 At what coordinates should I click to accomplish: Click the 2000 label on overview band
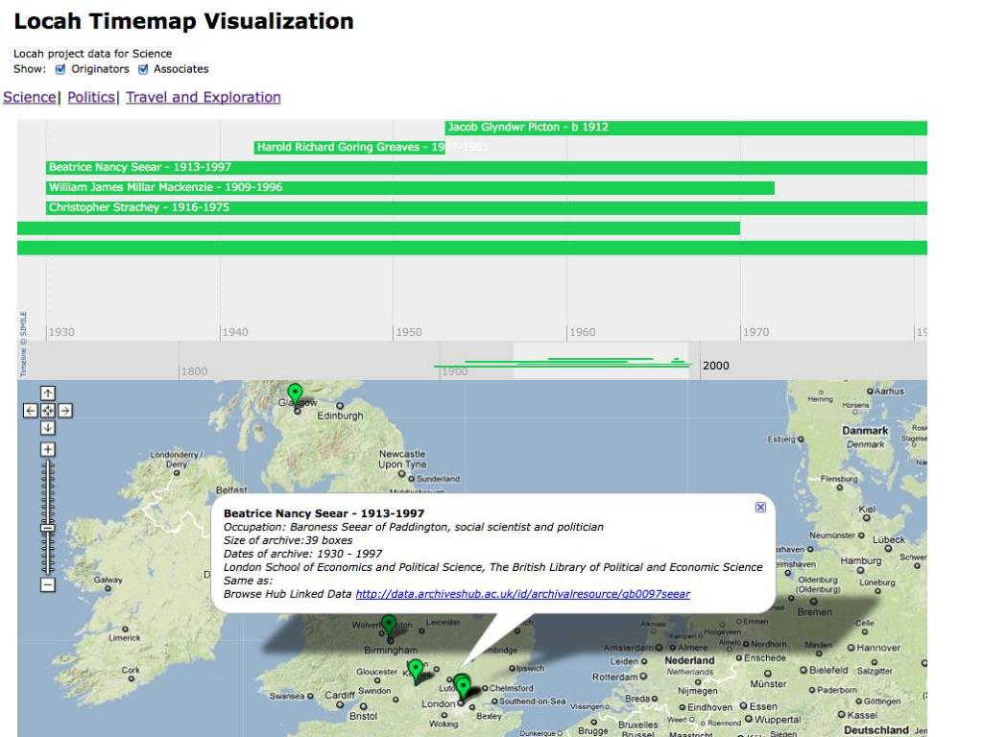click(x=716, y=366)
